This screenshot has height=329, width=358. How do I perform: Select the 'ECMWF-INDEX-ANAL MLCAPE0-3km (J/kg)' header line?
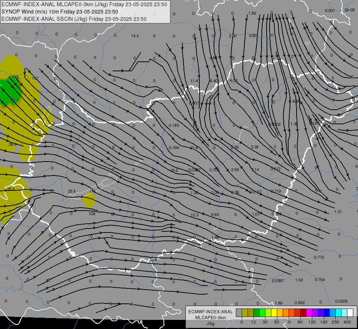click(x=84, y=4)
